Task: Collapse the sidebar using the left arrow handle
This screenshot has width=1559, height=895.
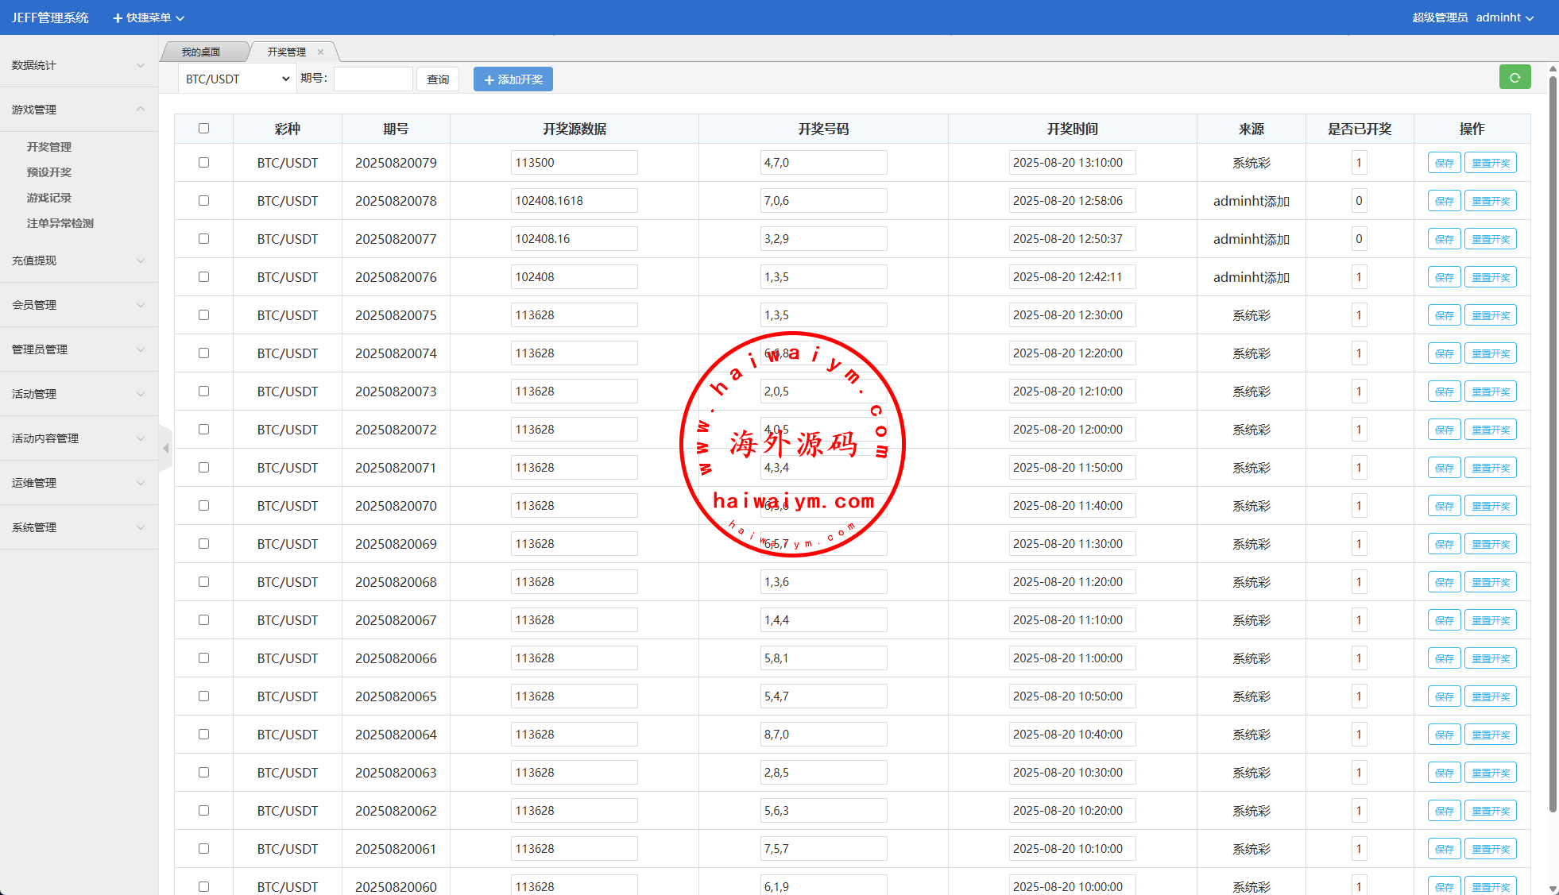Action: (x=165, y=449)
